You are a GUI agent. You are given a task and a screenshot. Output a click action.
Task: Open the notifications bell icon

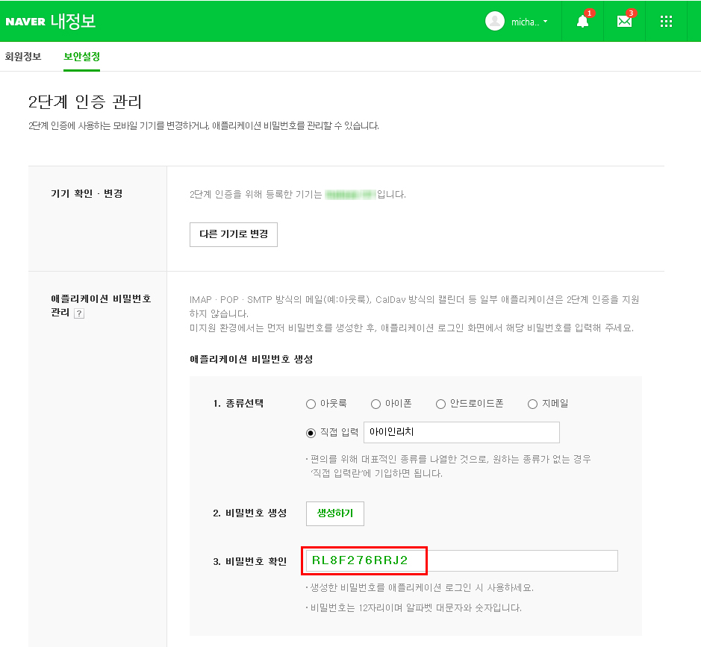coord(582,22)
